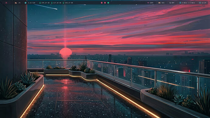The width and height of the screenshot is (210, 118).
Task: Click the network traffic icon
Action: coord(180,3)
